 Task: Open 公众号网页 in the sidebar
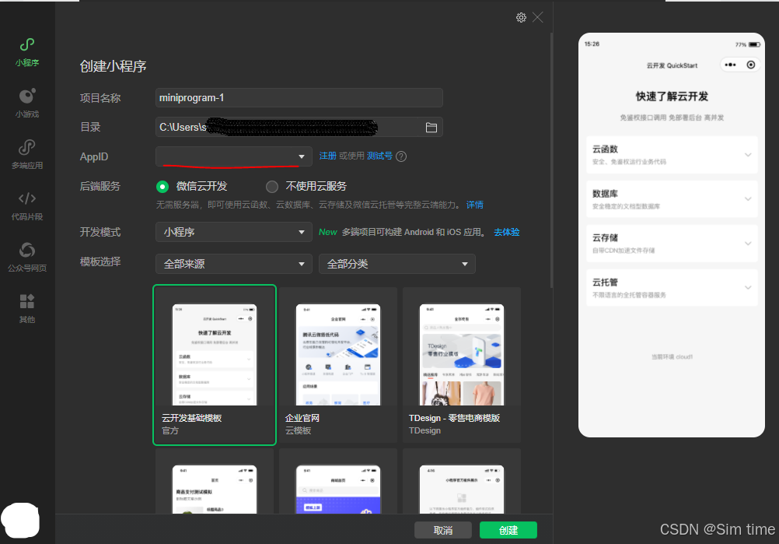[27, 257]
